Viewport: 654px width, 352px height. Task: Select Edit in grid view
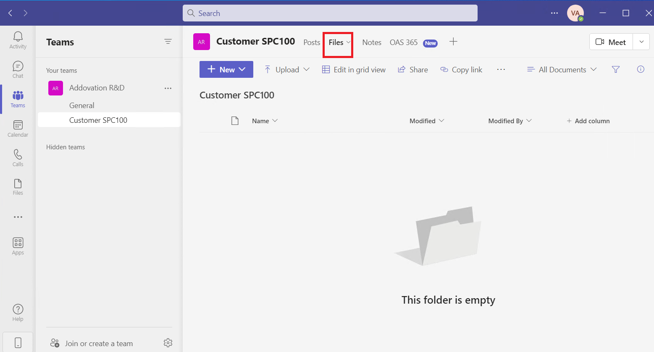pos(354,69)
